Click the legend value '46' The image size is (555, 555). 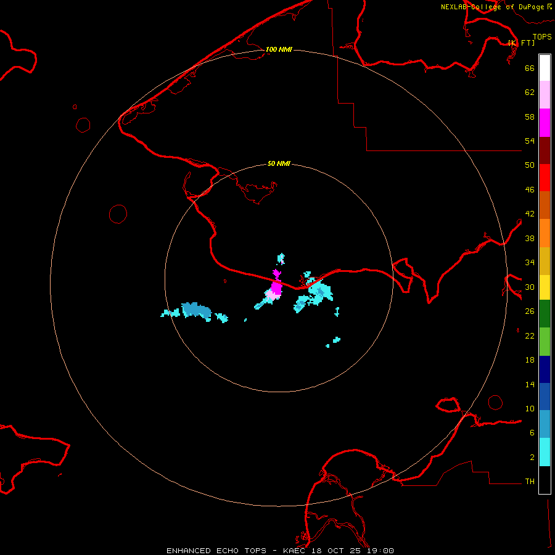point(530,190)
